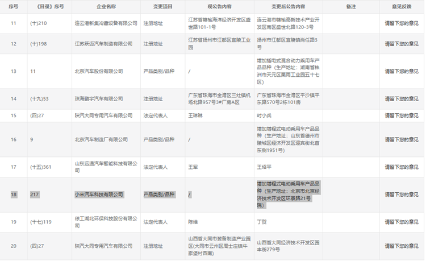Click highlighted catalog number 217
Viewport: 426px width, 261px height.
coord(34,194)
